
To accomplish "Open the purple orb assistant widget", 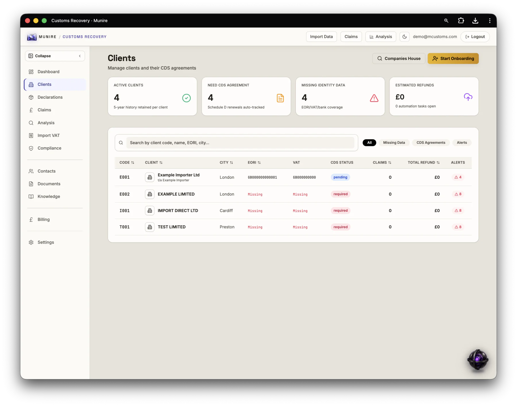I will 478,360.
